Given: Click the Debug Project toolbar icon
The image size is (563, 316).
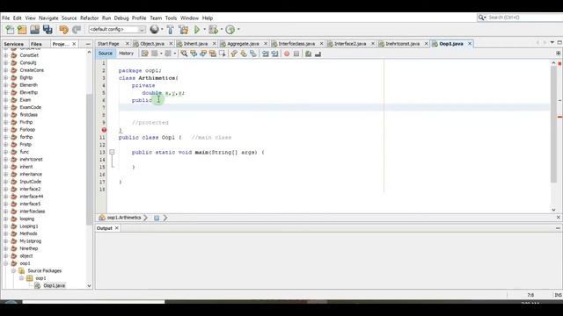Looking at the screenshot, I should coord(213,29).
